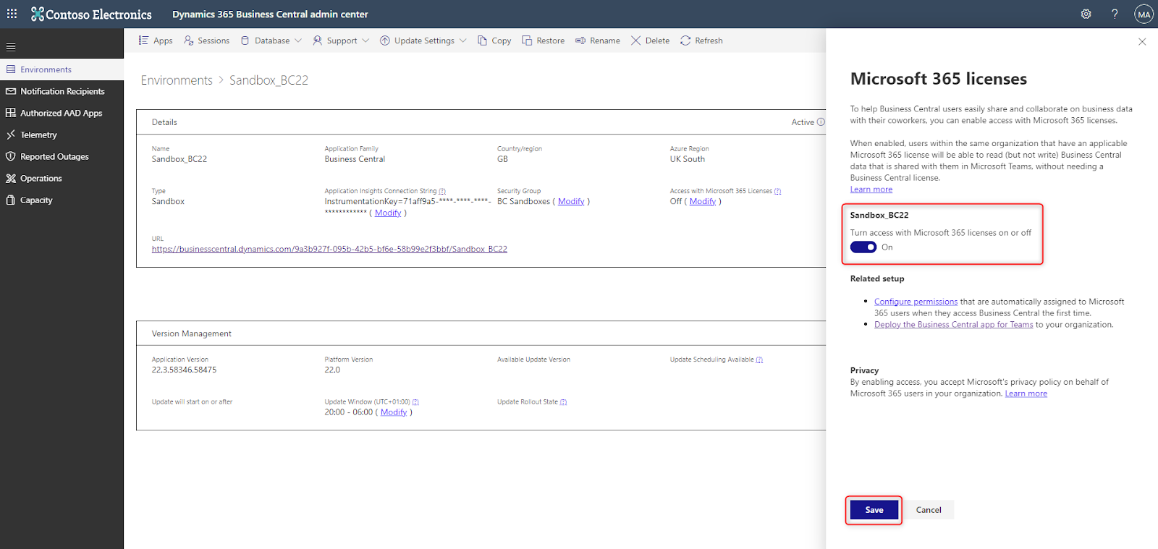Screen dimensions: 1158x549
Task: Go to Environments breadcrumb link
Action: click(x=177, y=80)
